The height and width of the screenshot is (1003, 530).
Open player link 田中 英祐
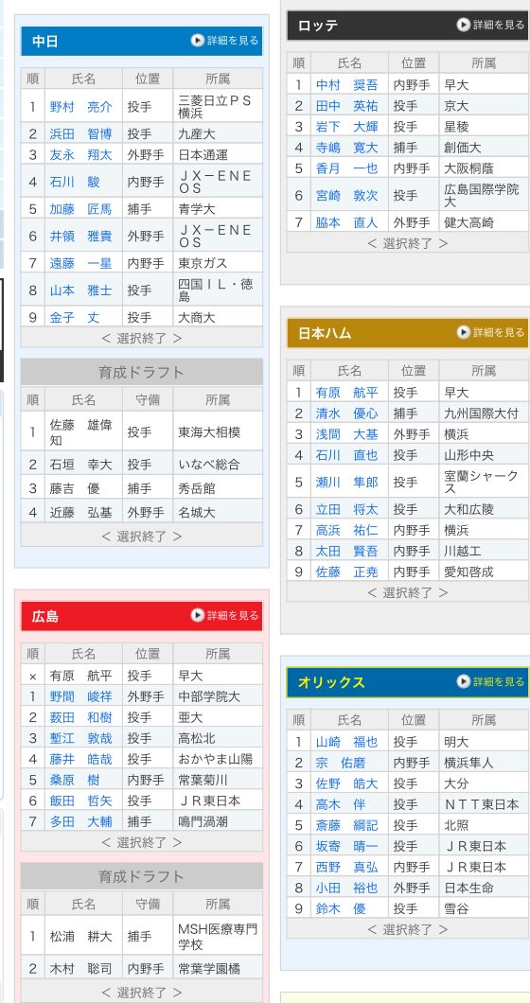[346, 106]
